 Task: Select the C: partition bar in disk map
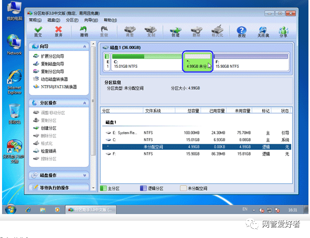coord(146,61)
